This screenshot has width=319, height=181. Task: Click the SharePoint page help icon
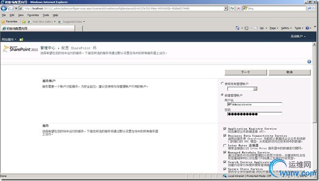coord(309,61)
